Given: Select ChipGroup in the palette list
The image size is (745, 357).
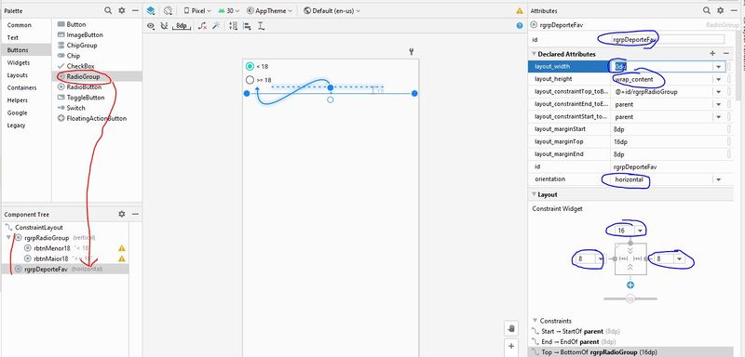Looking at the screenshot, I should 82,45.
